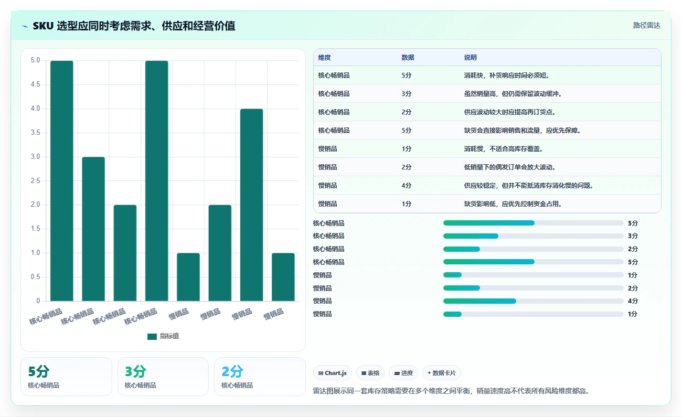Click the 核心畅销品 progress bar showing 2分
The height and width of the screenshot is (417, 682).
click(534, 249)
